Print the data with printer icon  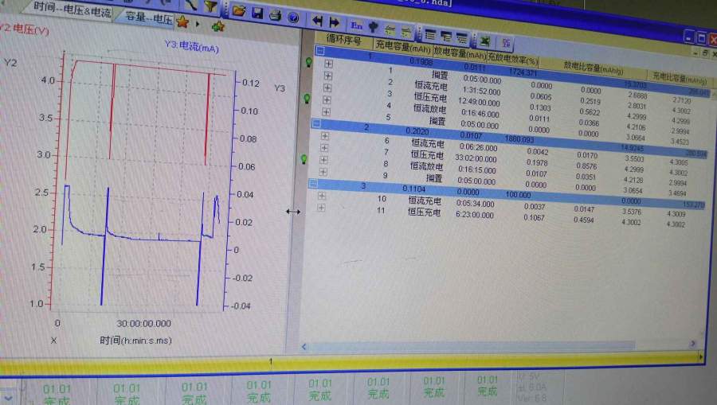coord(276,15)
